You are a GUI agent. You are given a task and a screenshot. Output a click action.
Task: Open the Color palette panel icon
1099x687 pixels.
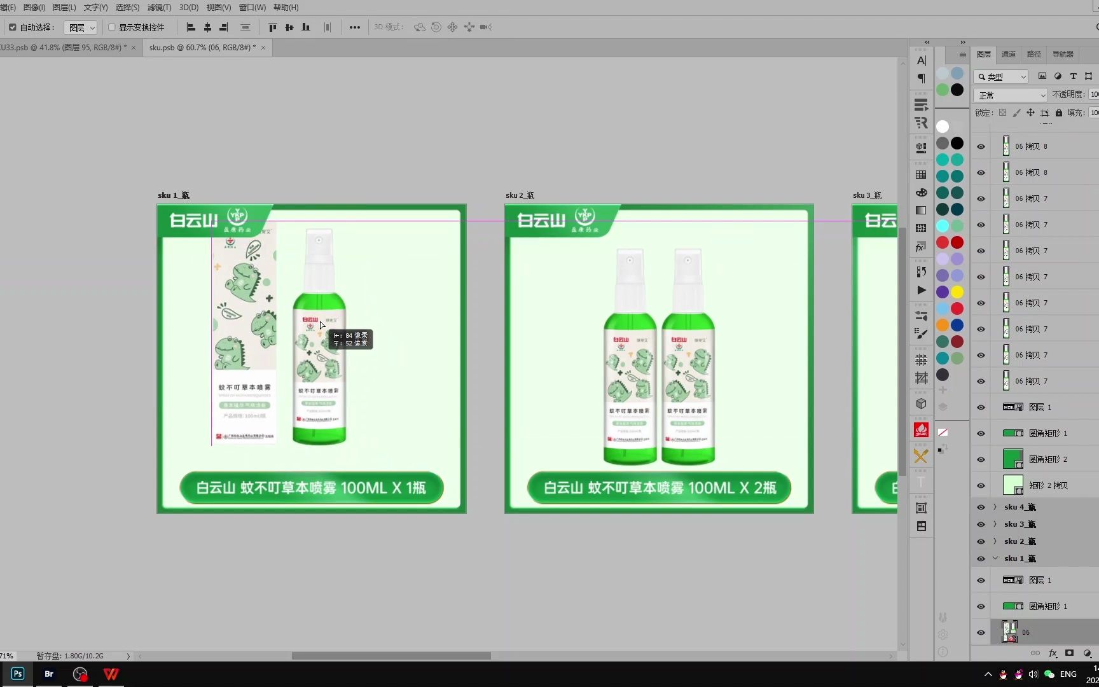tap(921, 192)
